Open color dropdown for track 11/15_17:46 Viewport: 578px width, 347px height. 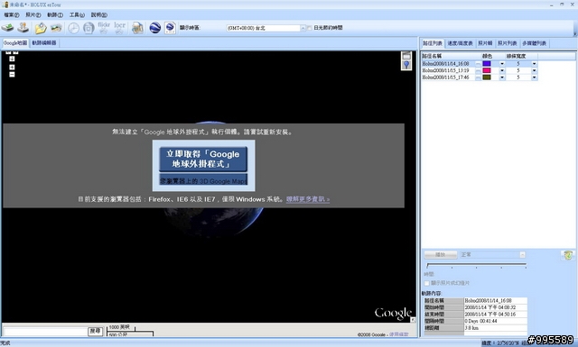click(502, 78)
